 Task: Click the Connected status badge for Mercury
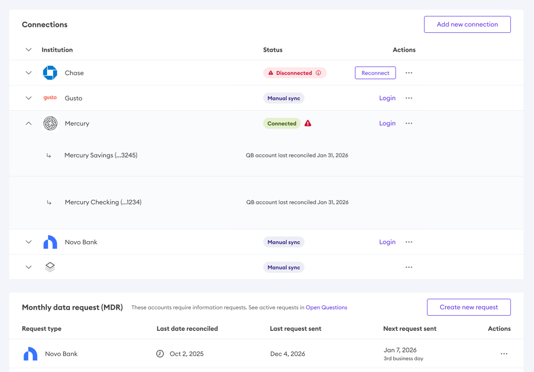(x=282, y=123)
